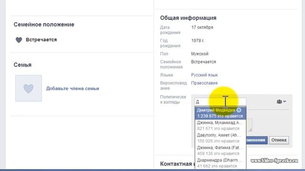305x171 pixels.
Task: Click the 1978 г. birth year value
Action: (198, 41)
